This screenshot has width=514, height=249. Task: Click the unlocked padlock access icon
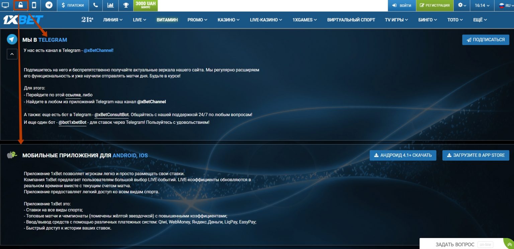[20, 5]
